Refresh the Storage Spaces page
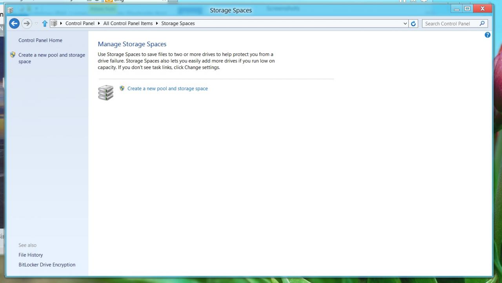 point(413,24)
